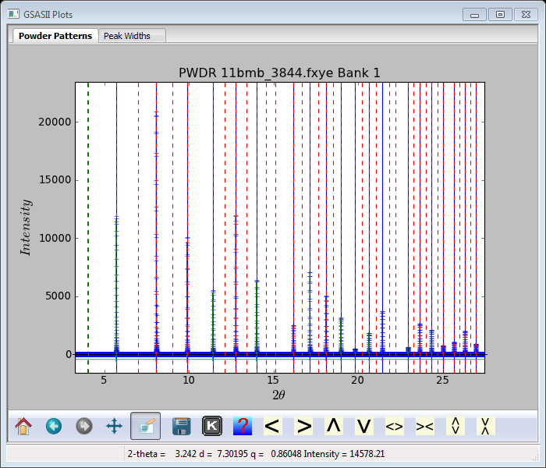Shift the plot right with '>' button
546x468 pixels.
click(x=303, y=426)
